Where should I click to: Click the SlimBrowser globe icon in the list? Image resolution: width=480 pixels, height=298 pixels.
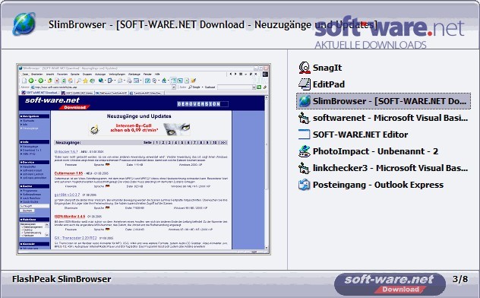[305, 101]
